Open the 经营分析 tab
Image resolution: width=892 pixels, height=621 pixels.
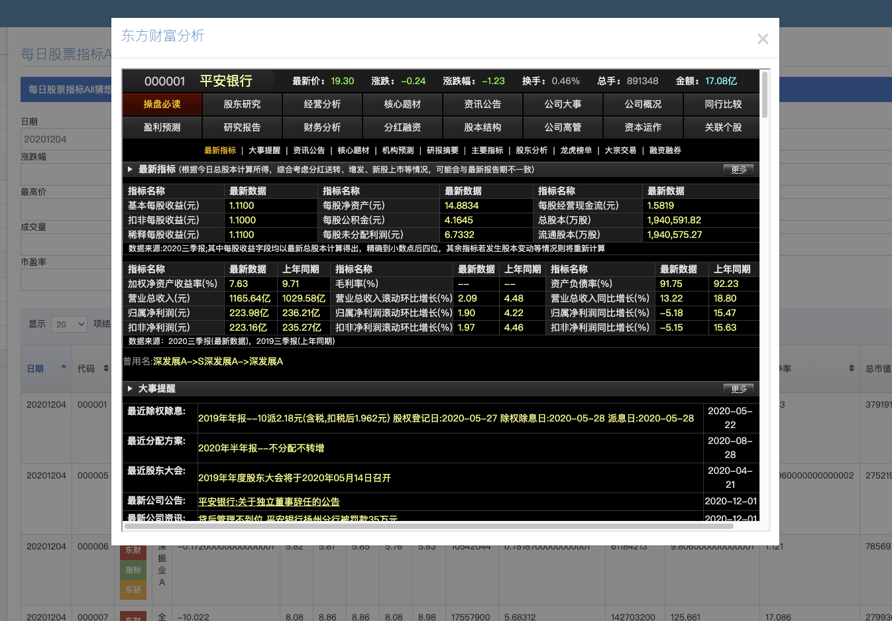(322, 104)
